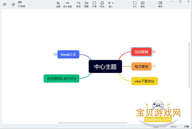Open the 100% zoom level dropdown
Screen dimensions: 192x129
click(x=174, y=127)
